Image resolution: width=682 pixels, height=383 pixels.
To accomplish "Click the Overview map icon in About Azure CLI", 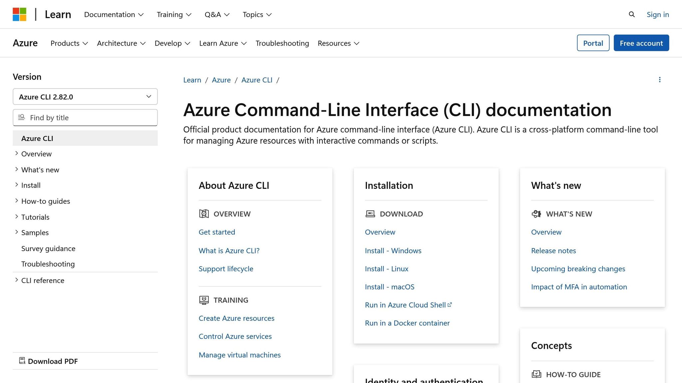I will point(203,214).
